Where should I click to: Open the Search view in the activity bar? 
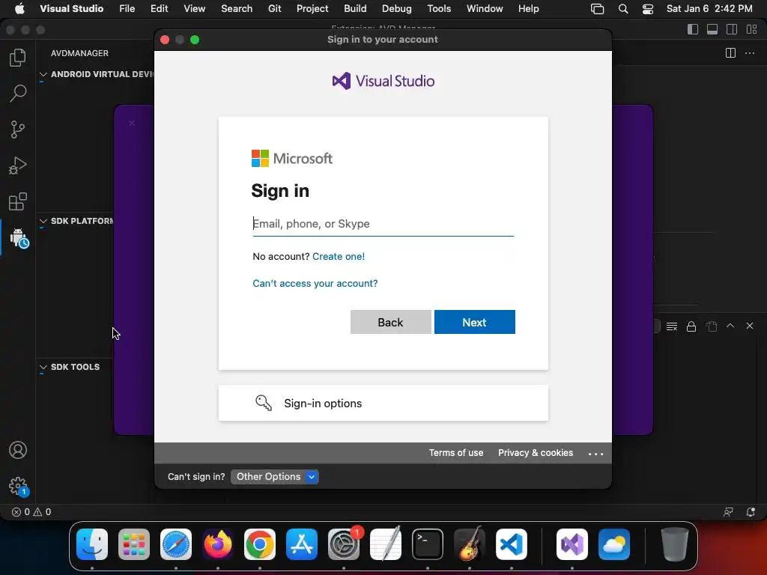(18, 93)
